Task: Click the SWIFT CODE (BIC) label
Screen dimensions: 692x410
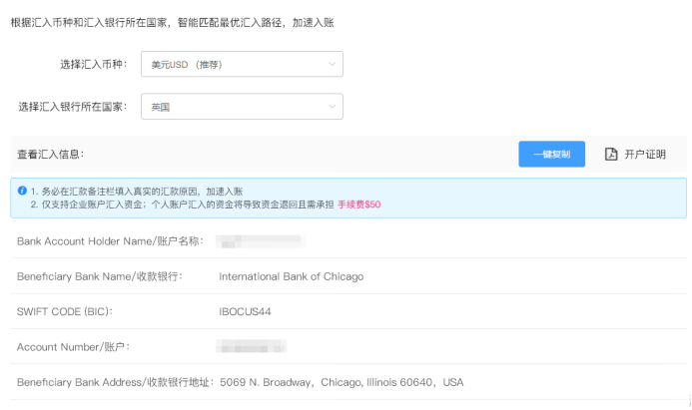Action: 65,311
